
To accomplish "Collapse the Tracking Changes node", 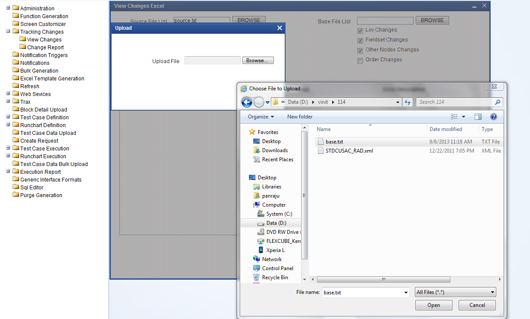I will [8, 32].
